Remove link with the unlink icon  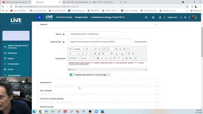pos(108,49)
